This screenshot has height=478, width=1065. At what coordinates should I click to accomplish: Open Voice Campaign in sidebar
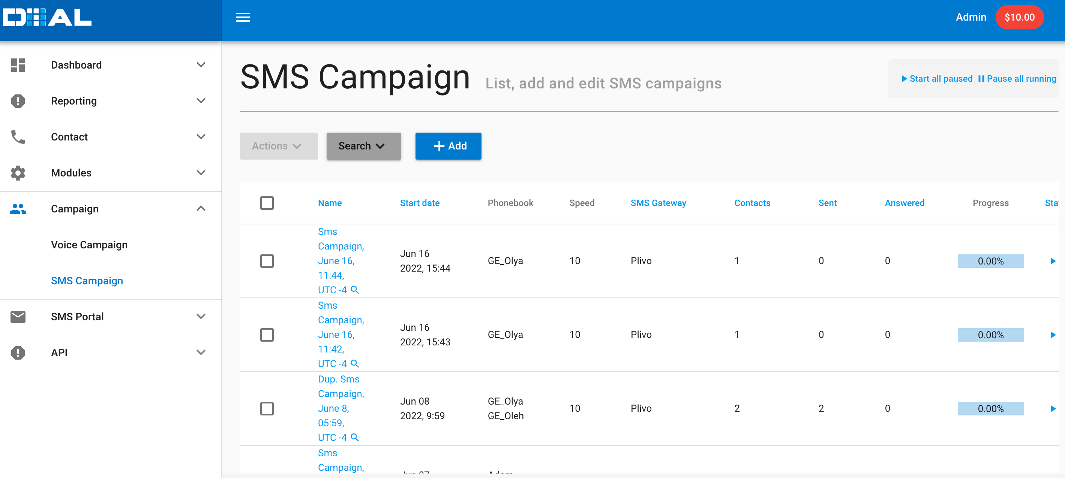89,245
